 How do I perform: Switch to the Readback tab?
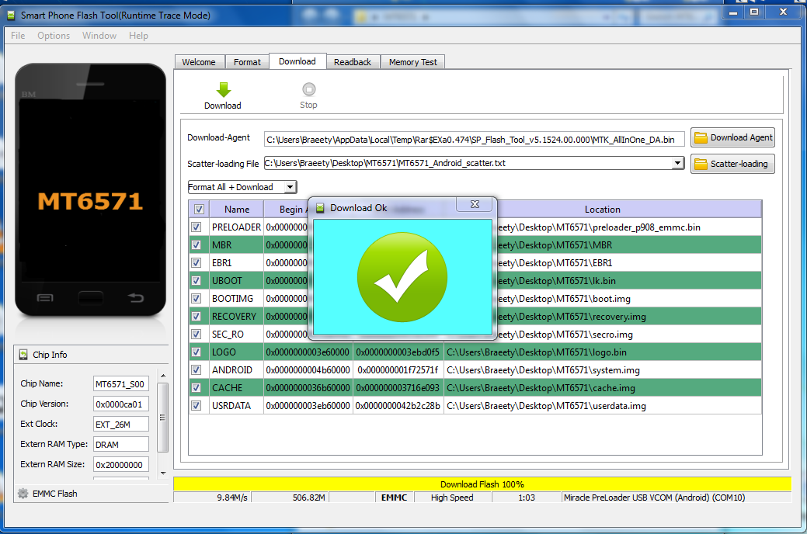coord(353,62)
